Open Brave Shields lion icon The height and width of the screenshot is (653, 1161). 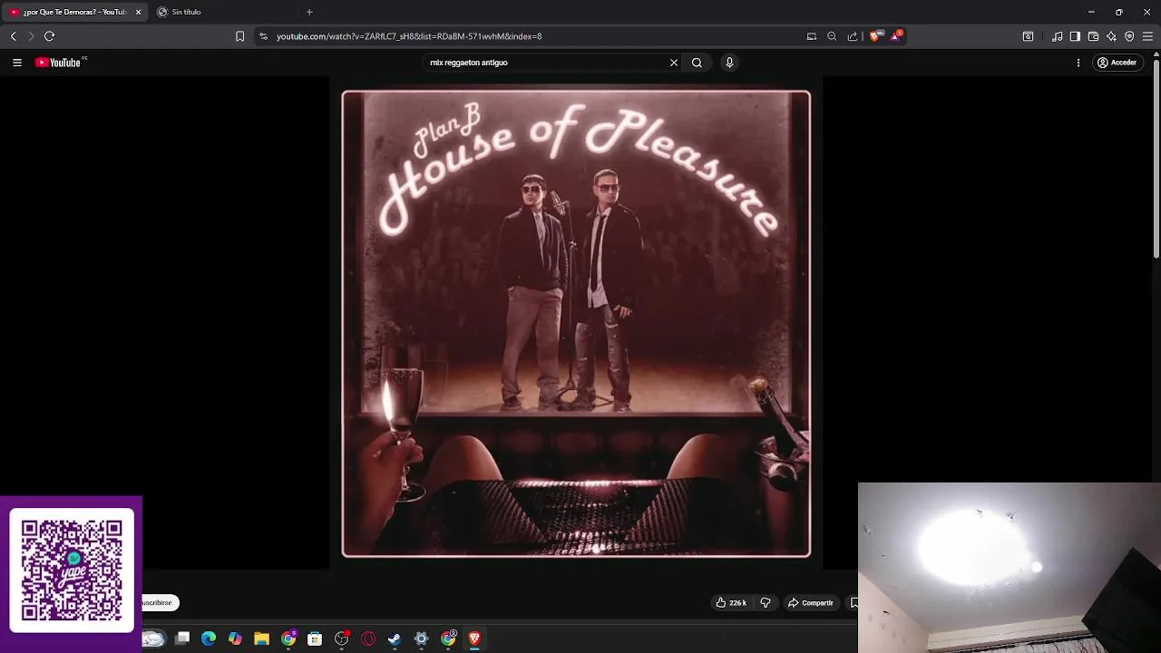tap(875, 36)
